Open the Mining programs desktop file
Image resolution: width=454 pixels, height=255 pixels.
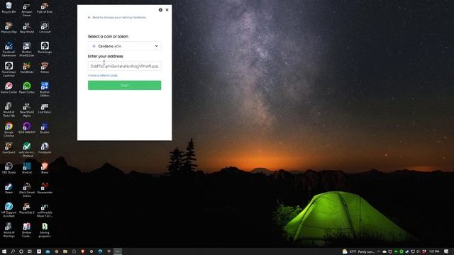(x=45, y=229)
